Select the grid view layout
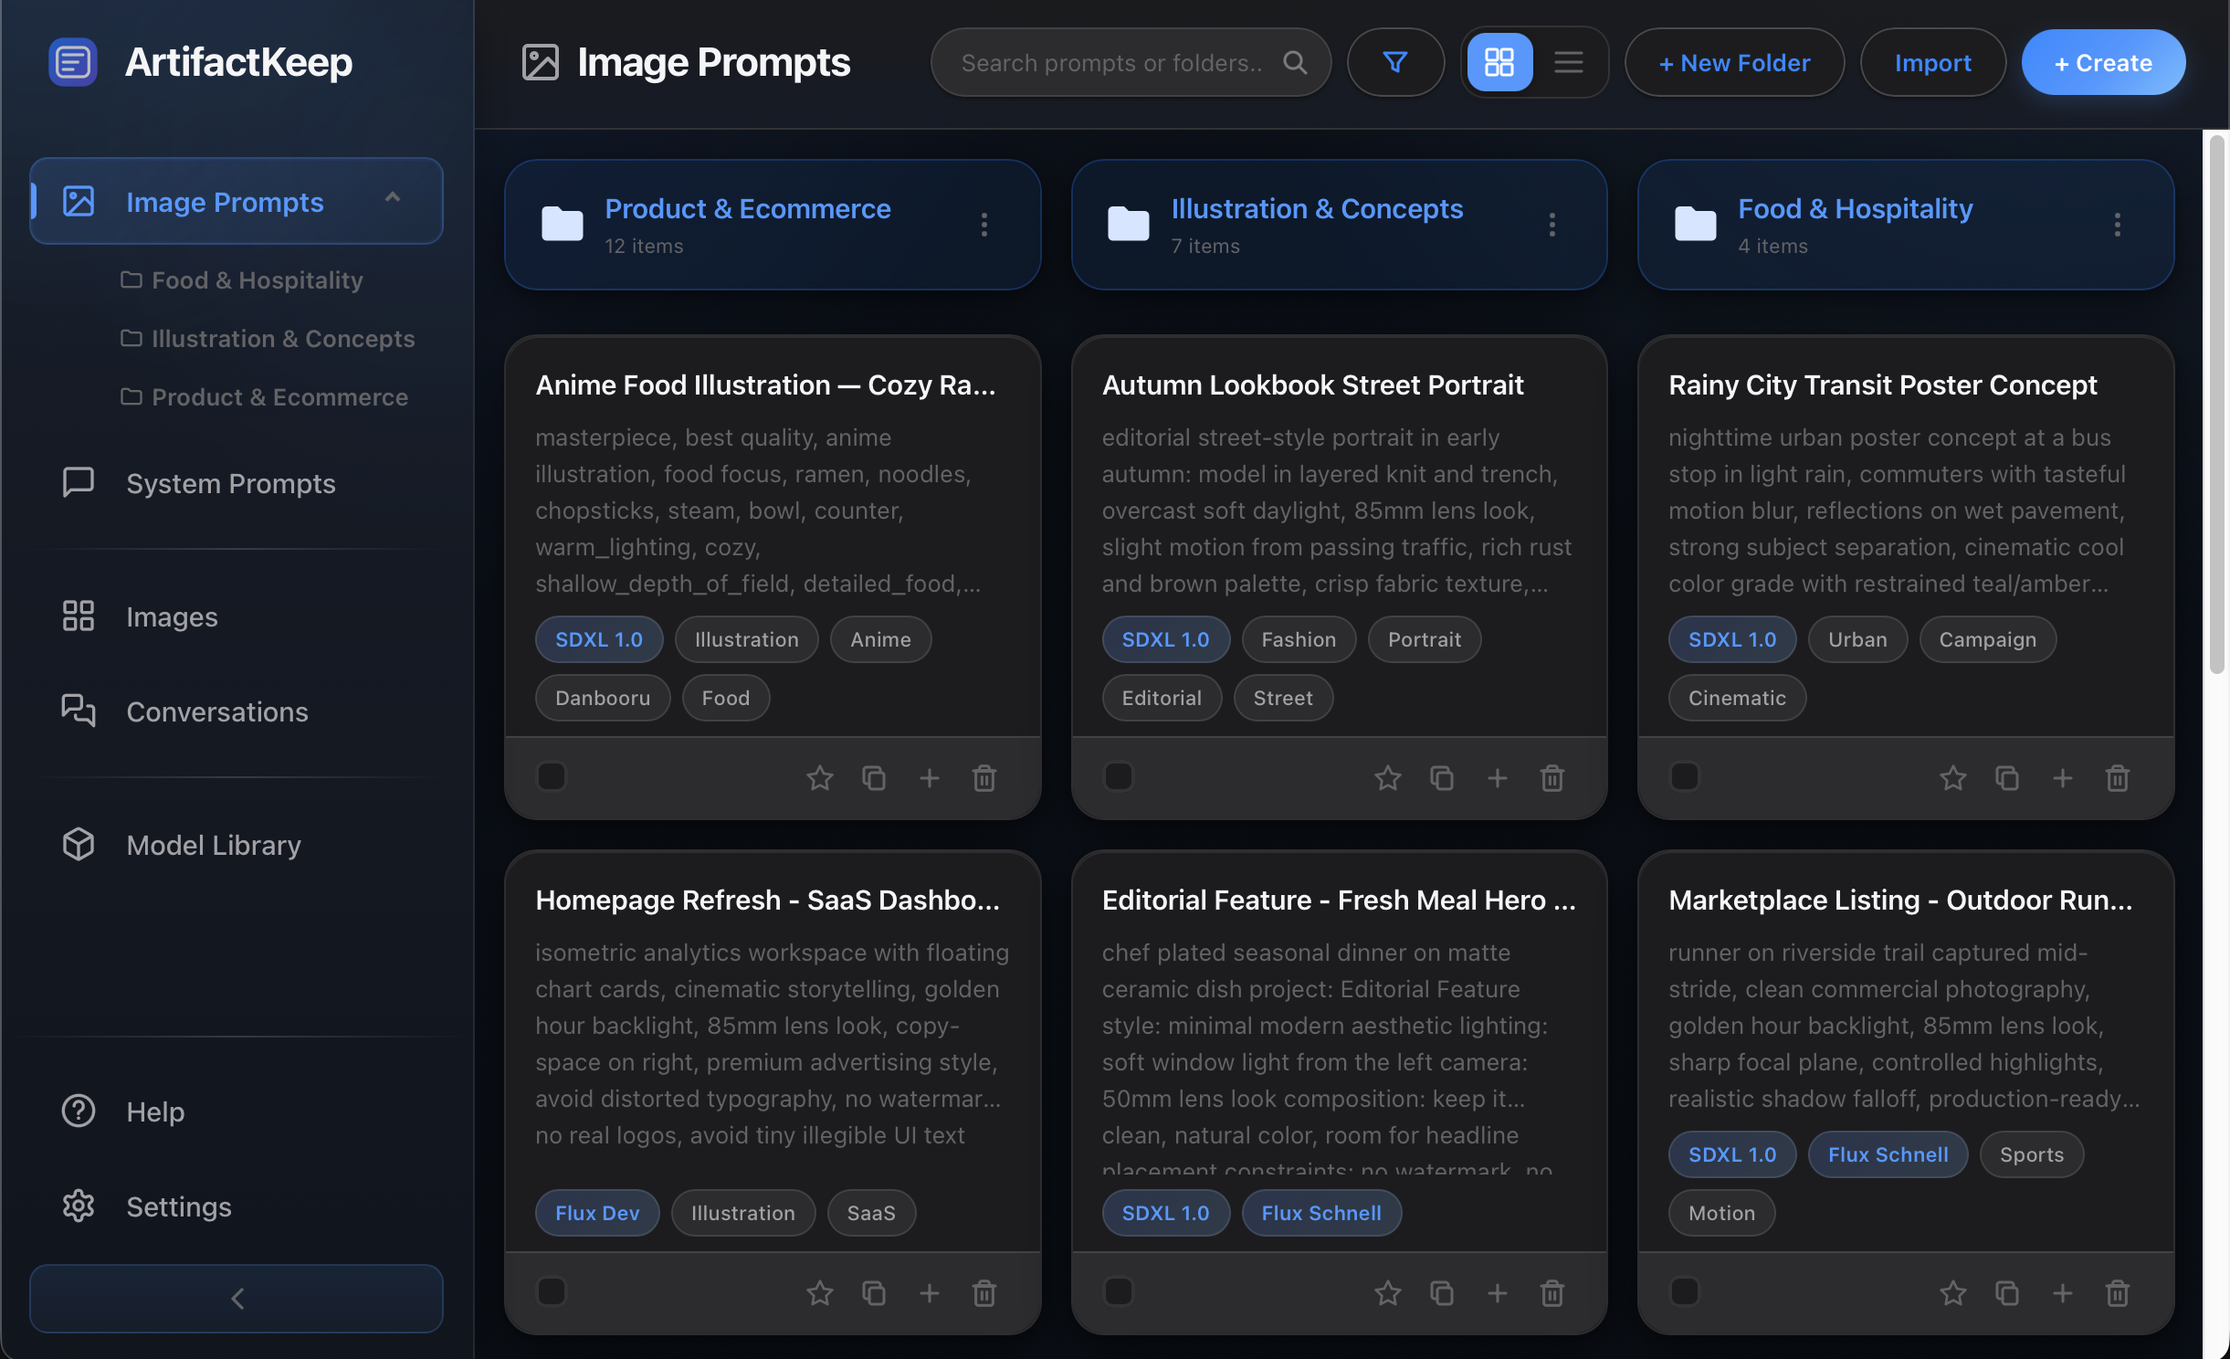This screenshot has height=1359, width=2230. 1499,62
